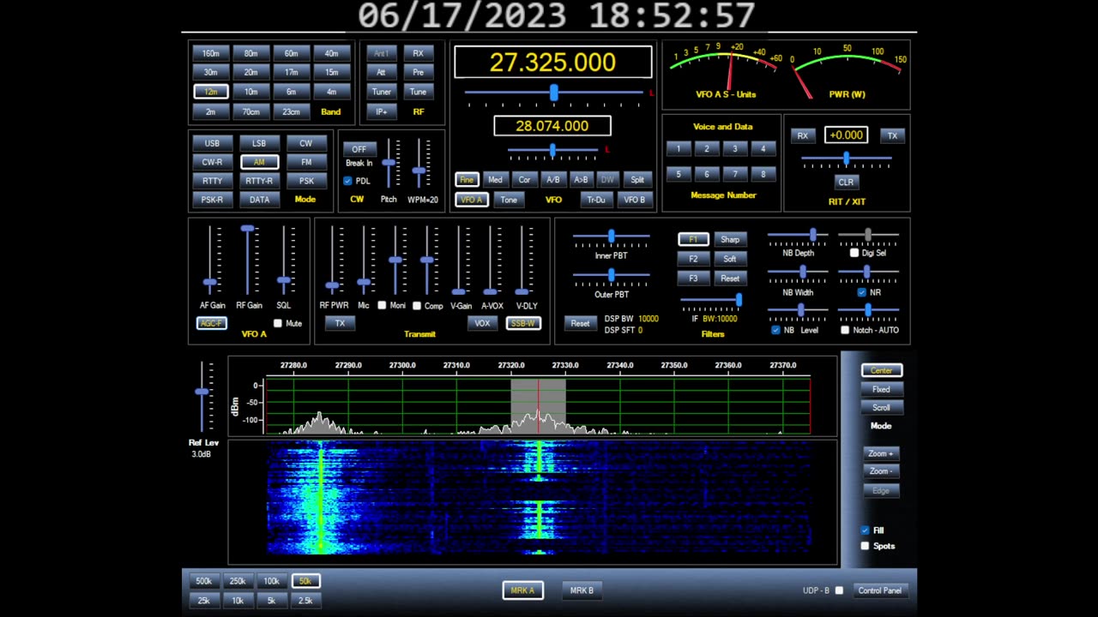Select the 160m band button
Screen dimensions: 1098x617
(210, 53)
